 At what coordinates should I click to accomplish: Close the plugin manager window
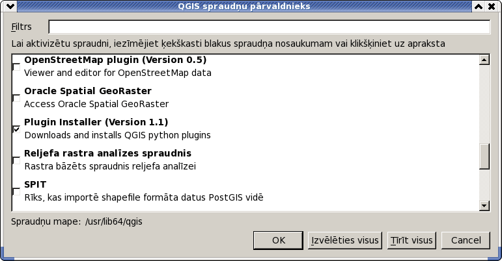pyautogui.click(x=492, y=6)
